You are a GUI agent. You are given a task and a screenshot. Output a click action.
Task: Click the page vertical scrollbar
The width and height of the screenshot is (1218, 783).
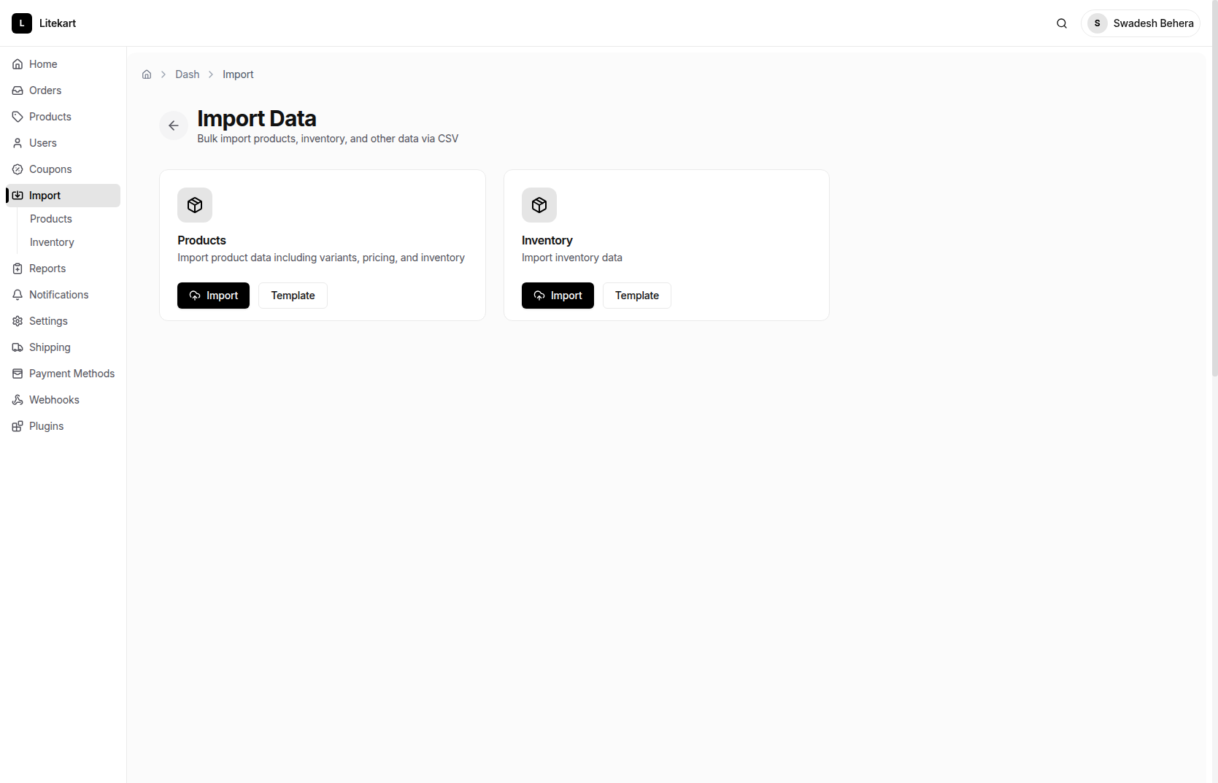[x=1215, y=188]
